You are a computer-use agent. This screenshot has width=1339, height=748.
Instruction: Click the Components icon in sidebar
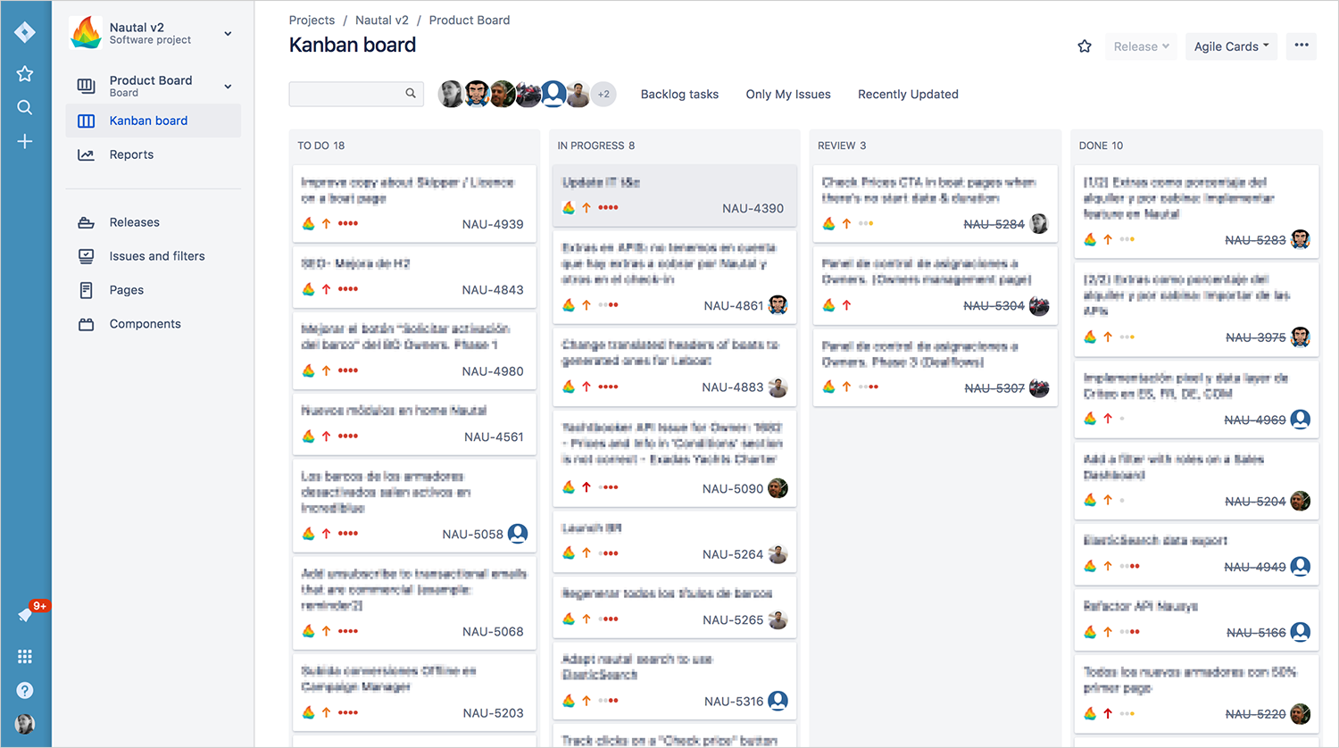click(x=86, y=324)
